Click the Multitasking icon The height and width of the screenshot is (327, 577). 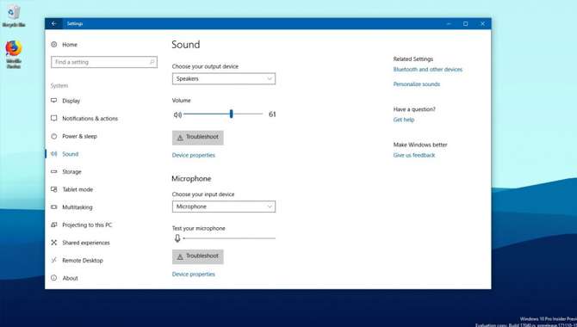[54, 207]
